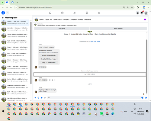This screenshot has height=121, width=151.
Task: Send quick response "Sorry, it's not available."
Action: (49, 63)
